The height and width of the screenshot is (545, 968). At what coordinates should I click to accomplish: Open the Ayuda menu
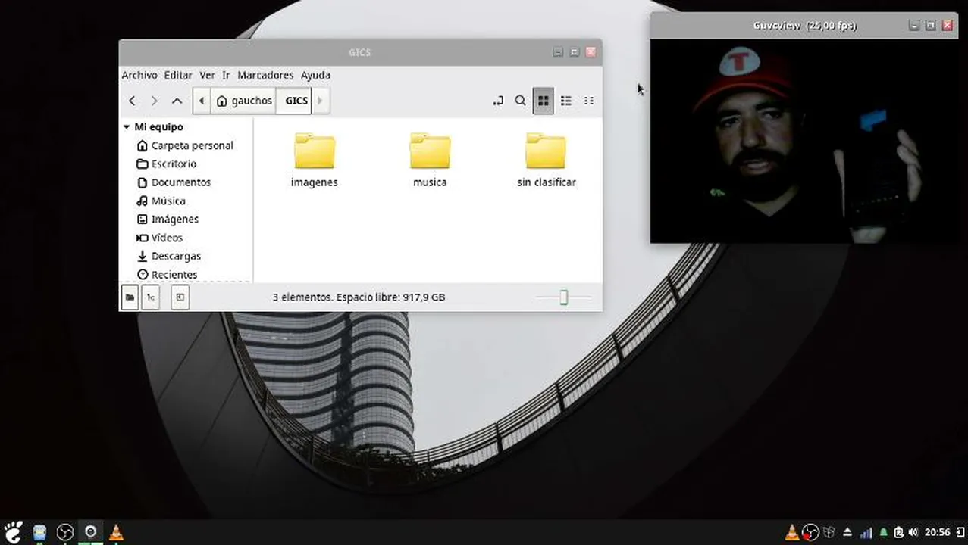[x=315, y=76]
